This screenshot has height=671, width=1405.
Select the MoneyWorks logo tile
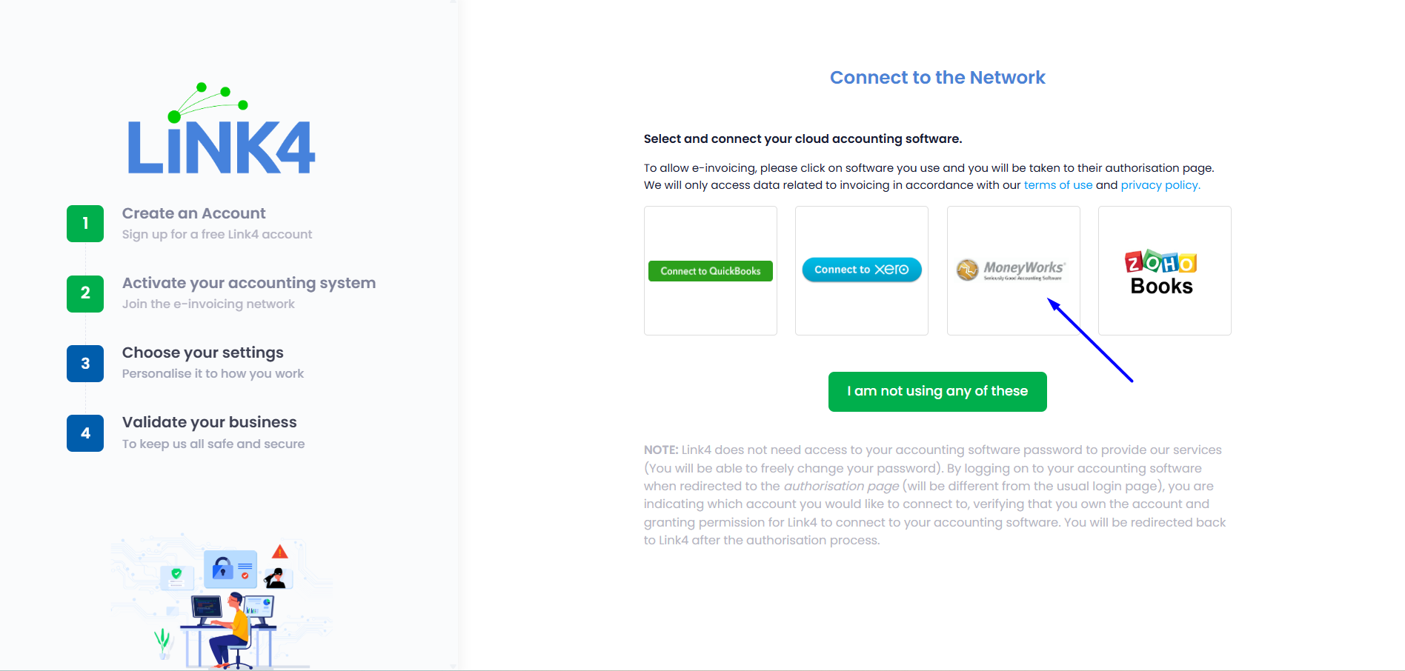[x=1012, y=270]
